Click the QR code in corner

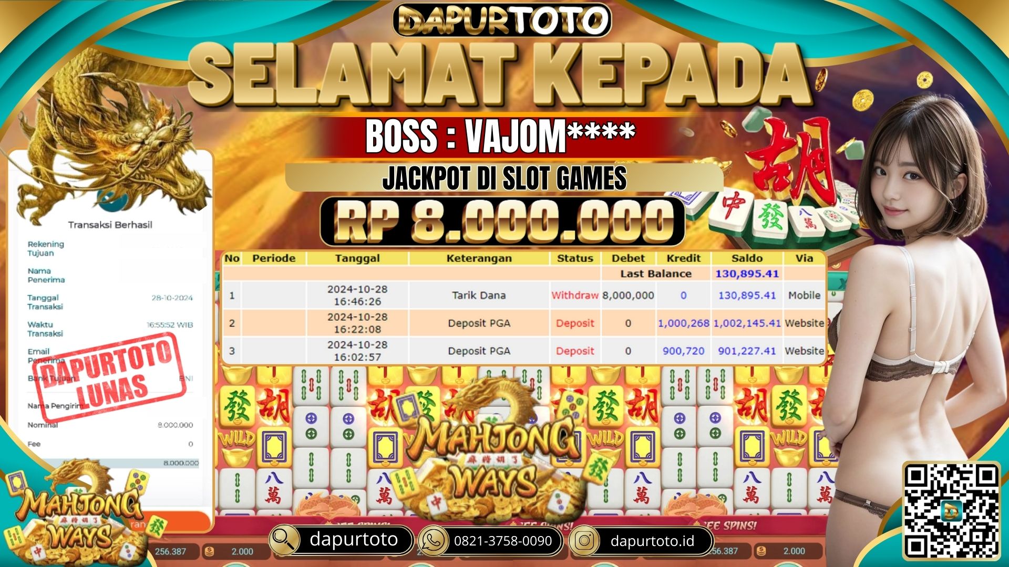[x=951, y=511]
